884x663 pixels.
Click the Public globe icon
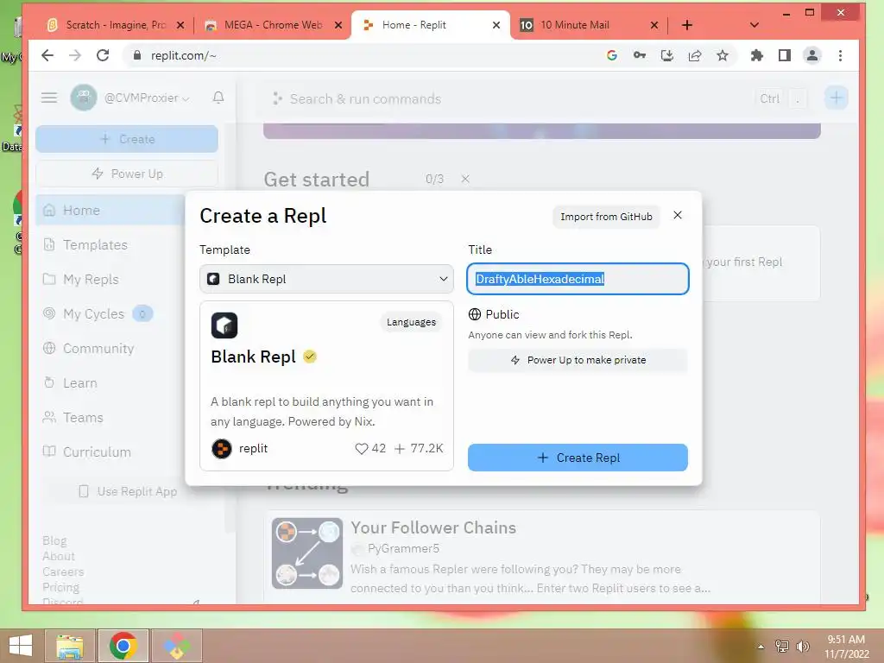[x=475, y=314]
